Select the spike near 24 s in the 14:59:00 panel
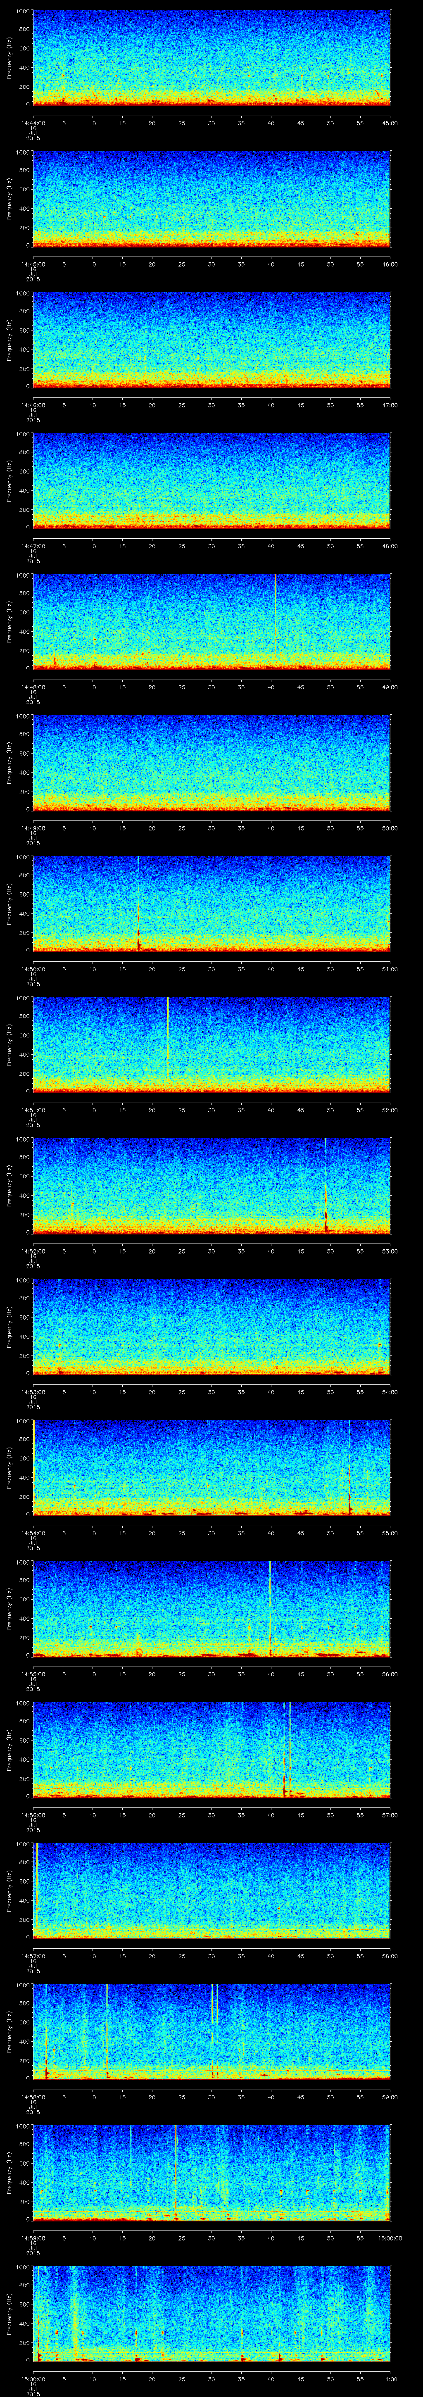Screen dimensions: 423x2397 click(x=175, y=2172)
